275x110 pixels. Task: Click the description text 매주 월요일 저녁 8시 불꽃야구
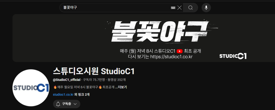tap(78, 87)
